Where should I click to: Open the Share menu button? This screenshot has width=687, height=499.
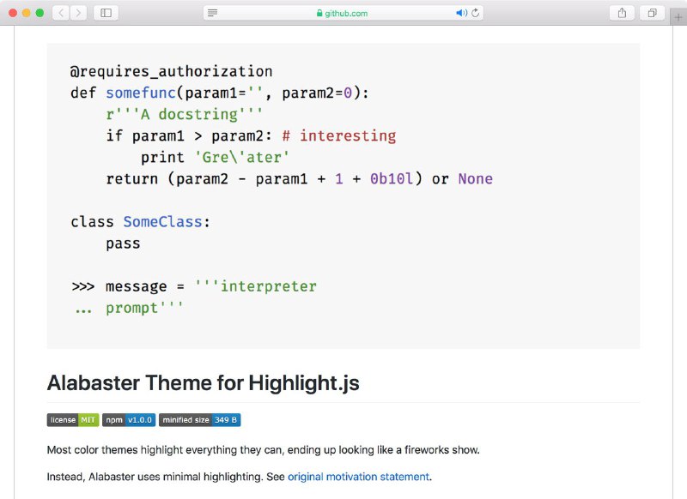tap(622, 13)
